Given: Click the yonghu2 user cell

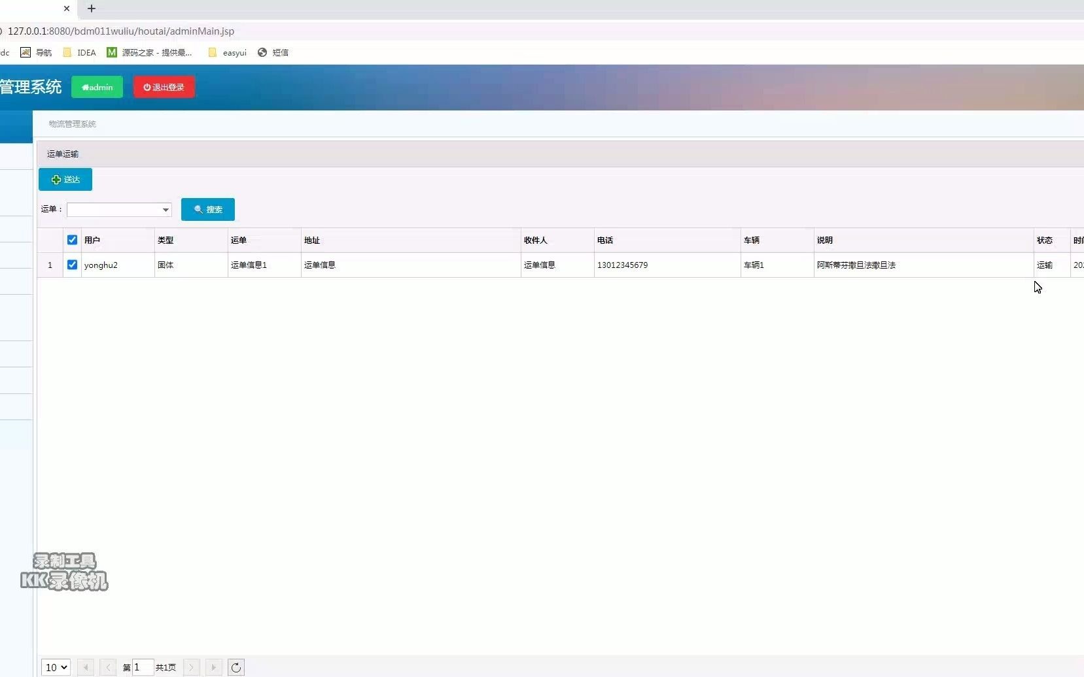Looking at the screenshot, I should [x=118, y=265].
